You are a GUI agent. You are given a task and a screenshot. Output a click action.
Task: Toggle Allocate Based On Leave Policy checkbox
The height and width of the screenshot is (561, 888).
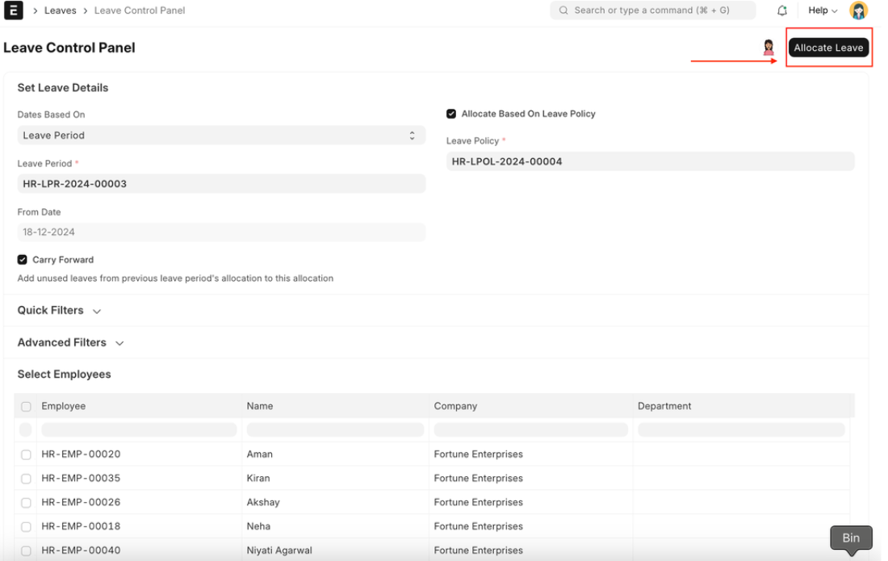click(x=451, y=114)
